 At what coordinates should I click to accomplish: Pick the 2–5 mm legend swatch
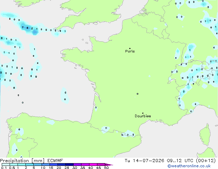pos(30,165)
